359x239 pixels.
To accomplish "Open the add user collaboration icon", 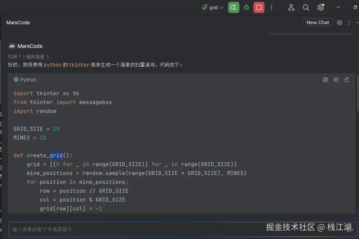I will 291,8.
